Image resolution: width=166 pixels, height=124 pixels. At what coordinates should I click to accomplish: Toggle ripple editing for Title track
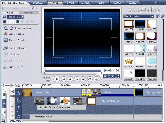pyautogui.click(x=12, y=108)
